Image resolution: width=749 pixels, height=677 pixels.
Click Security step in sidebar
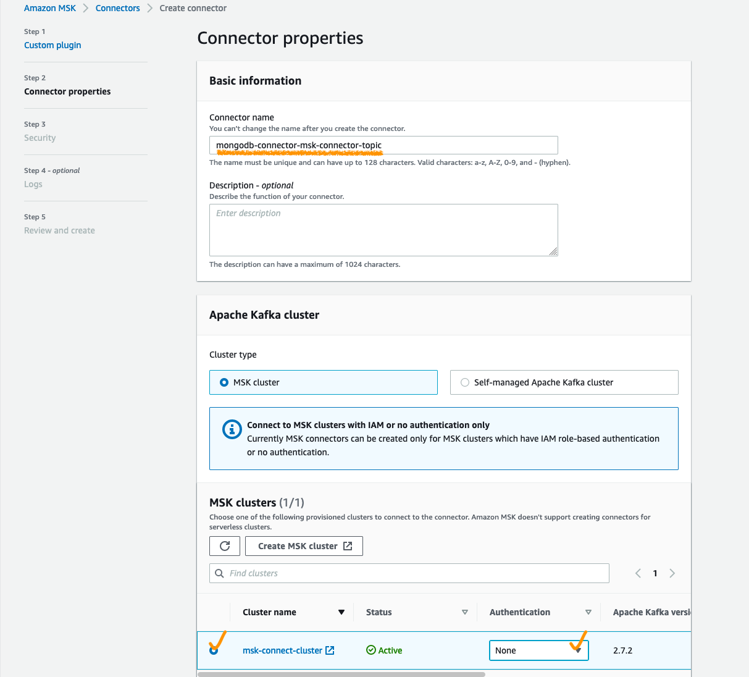(40, 138)
